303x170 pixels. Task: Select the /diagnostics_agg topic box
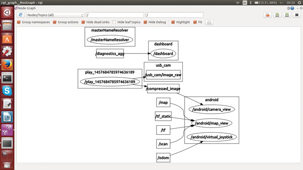110,54
